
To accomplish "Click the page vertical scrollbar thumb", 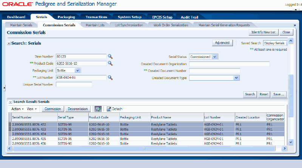I will tap(291, 96).
